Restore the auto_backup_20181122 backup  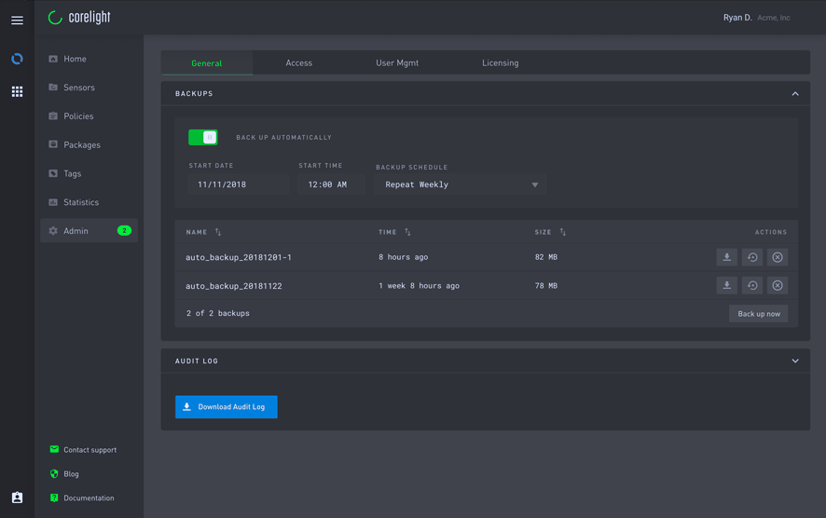pos(752,285)
